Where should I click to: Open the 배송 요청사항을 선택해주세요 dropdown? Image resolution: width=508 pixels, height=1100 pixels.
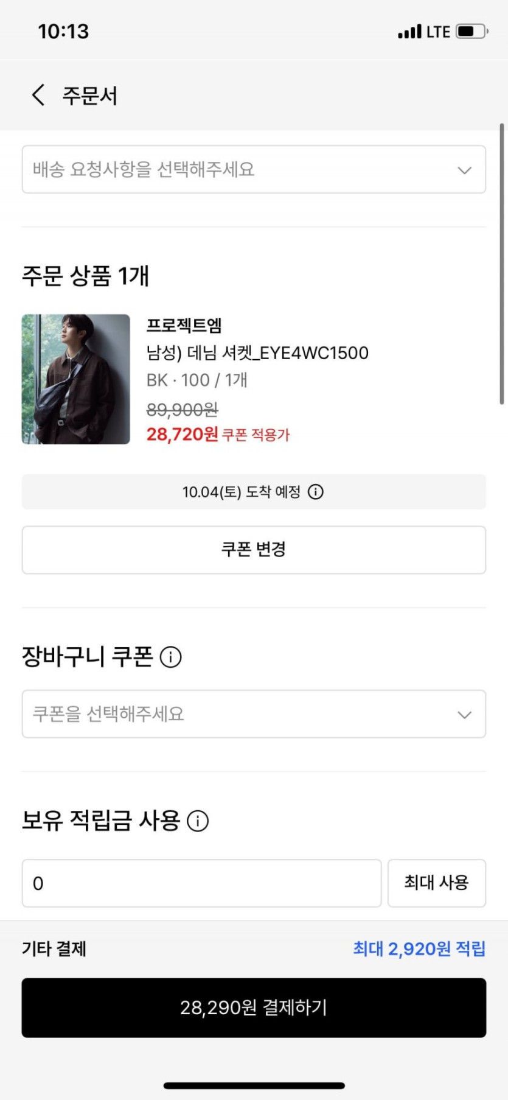click(243, 169)
